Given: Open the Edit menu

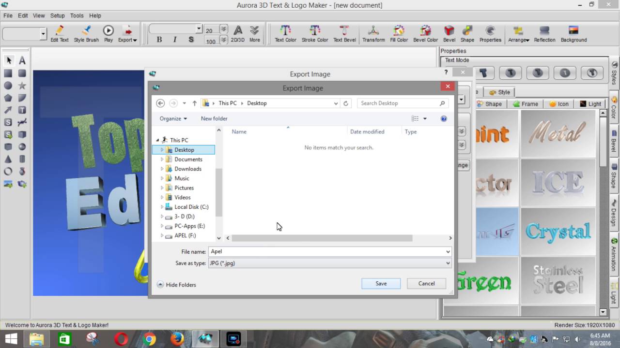Looking at the screenshot, I should [x=23, y=15].
